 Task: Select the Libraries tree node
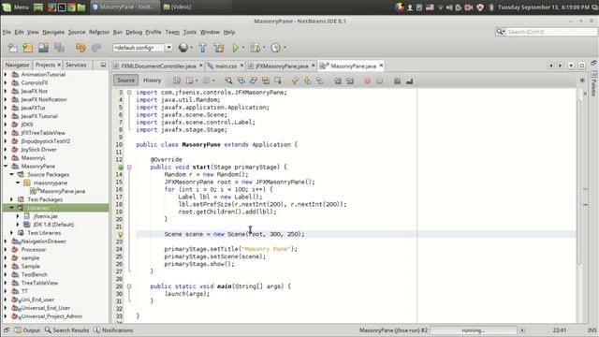[x=38, y=208]
